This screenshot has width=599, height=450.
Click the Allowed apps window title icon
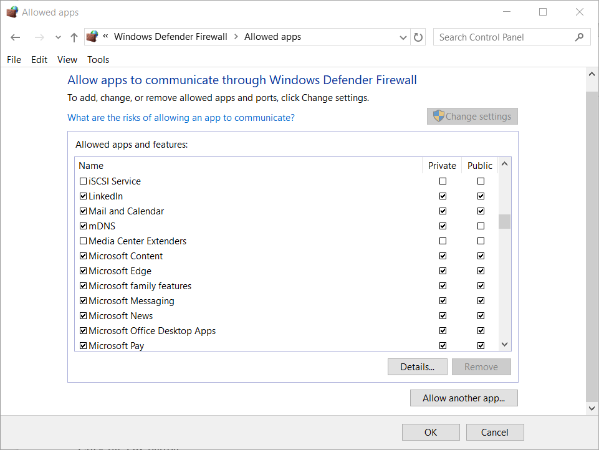tap(12, 12)
